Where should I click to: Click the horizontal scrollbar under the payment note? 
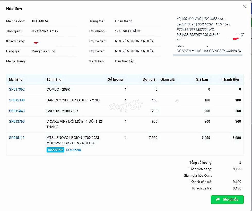point(207,55)
